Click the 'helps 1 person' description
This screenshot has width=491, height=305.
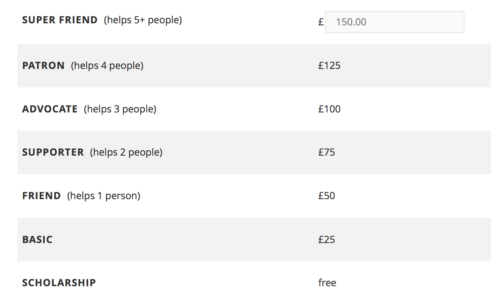tap(104, 196)
